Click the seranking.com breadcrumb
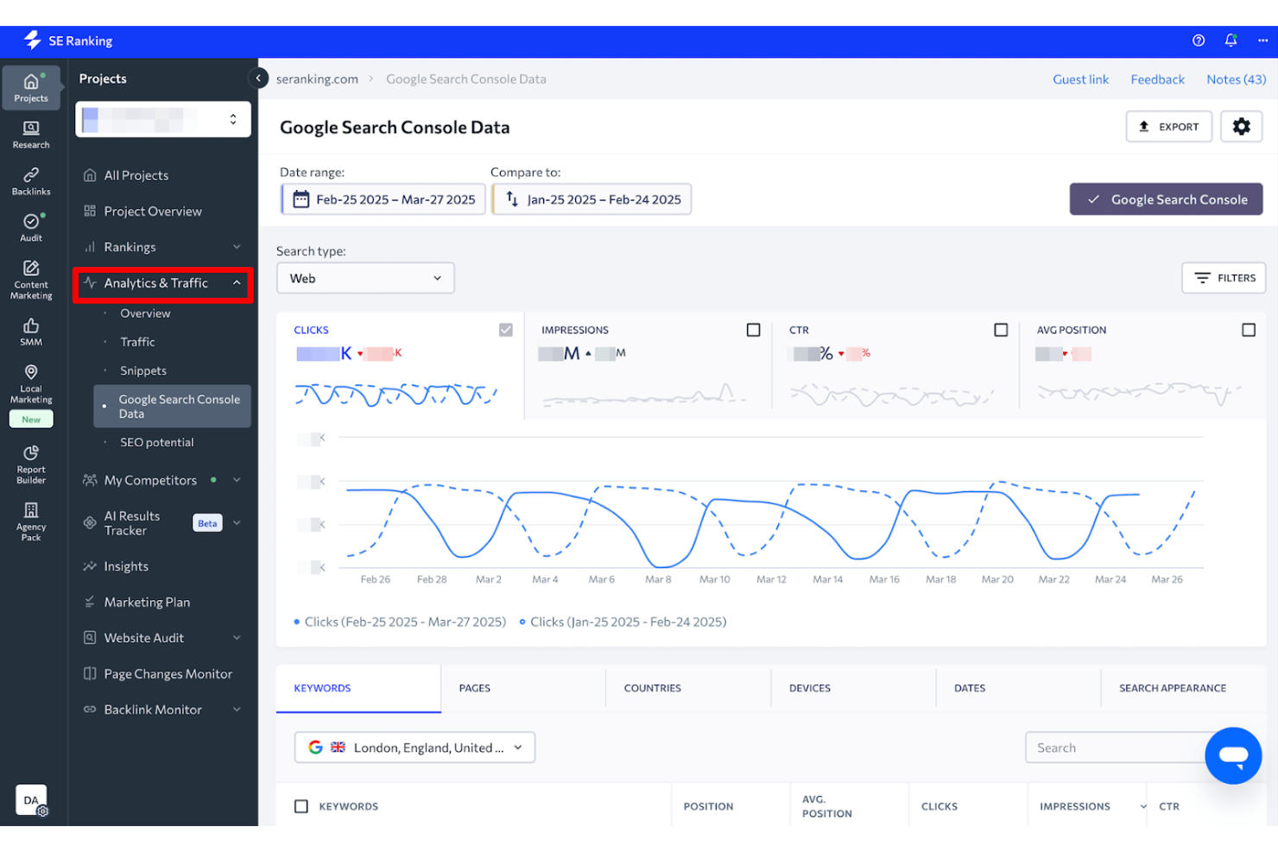 click(x=317, y=79)
